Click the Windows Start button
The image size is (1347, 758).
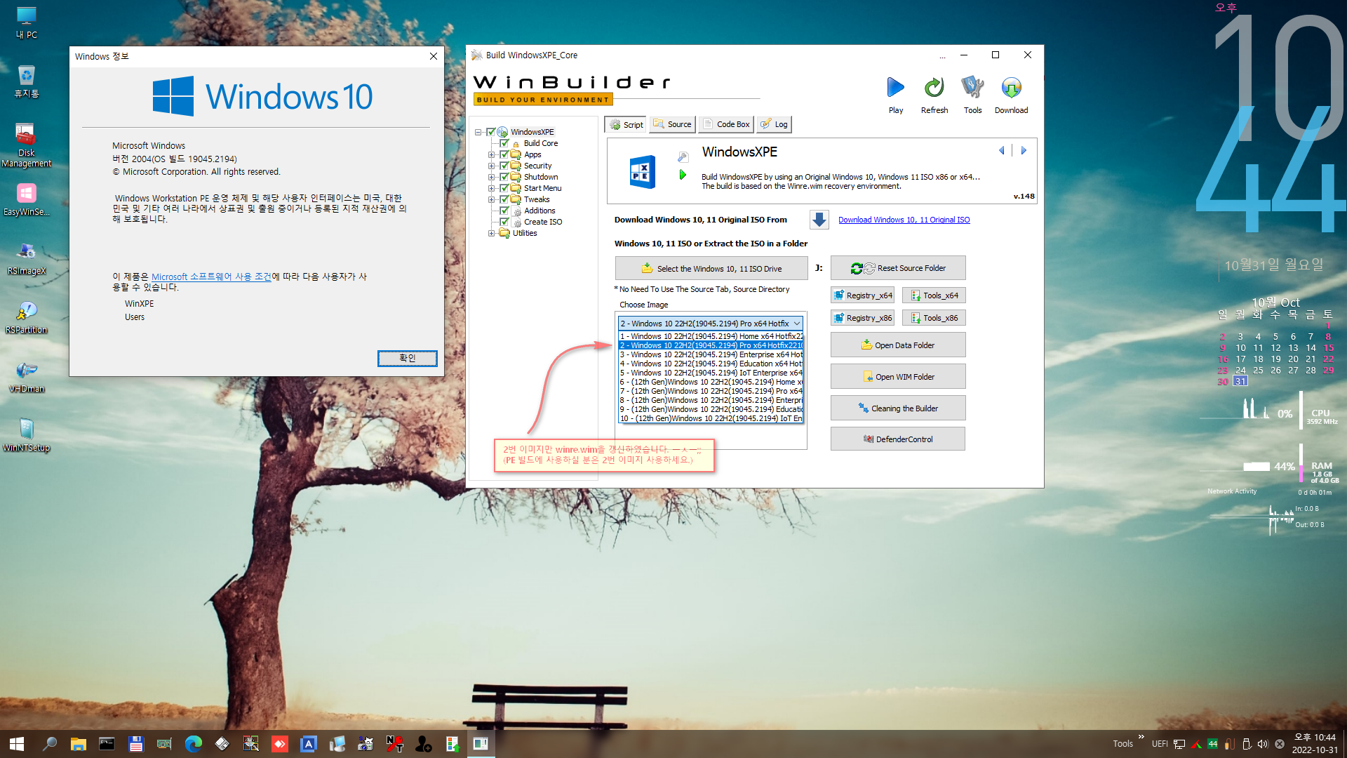17,744
